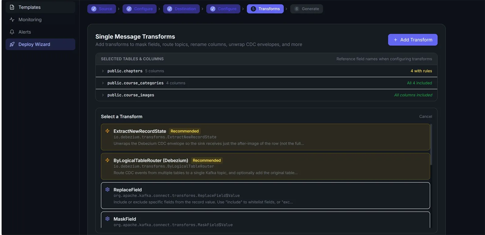Choose the ByLogicalTableRouter (Debezium) transform

[265, 166]
